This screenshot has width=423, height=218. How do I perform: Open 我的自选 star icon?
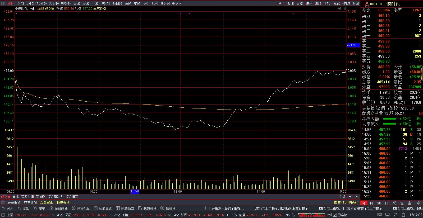pos(96,208)
